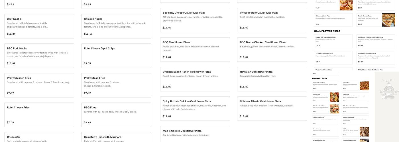Pick the Philly Steak Fries item
399x142 pixels.
(x=116, y=85)
